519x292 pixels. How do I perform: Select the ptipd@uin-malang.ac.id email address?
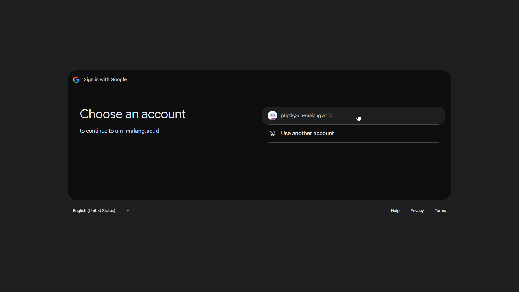point(307,115)
